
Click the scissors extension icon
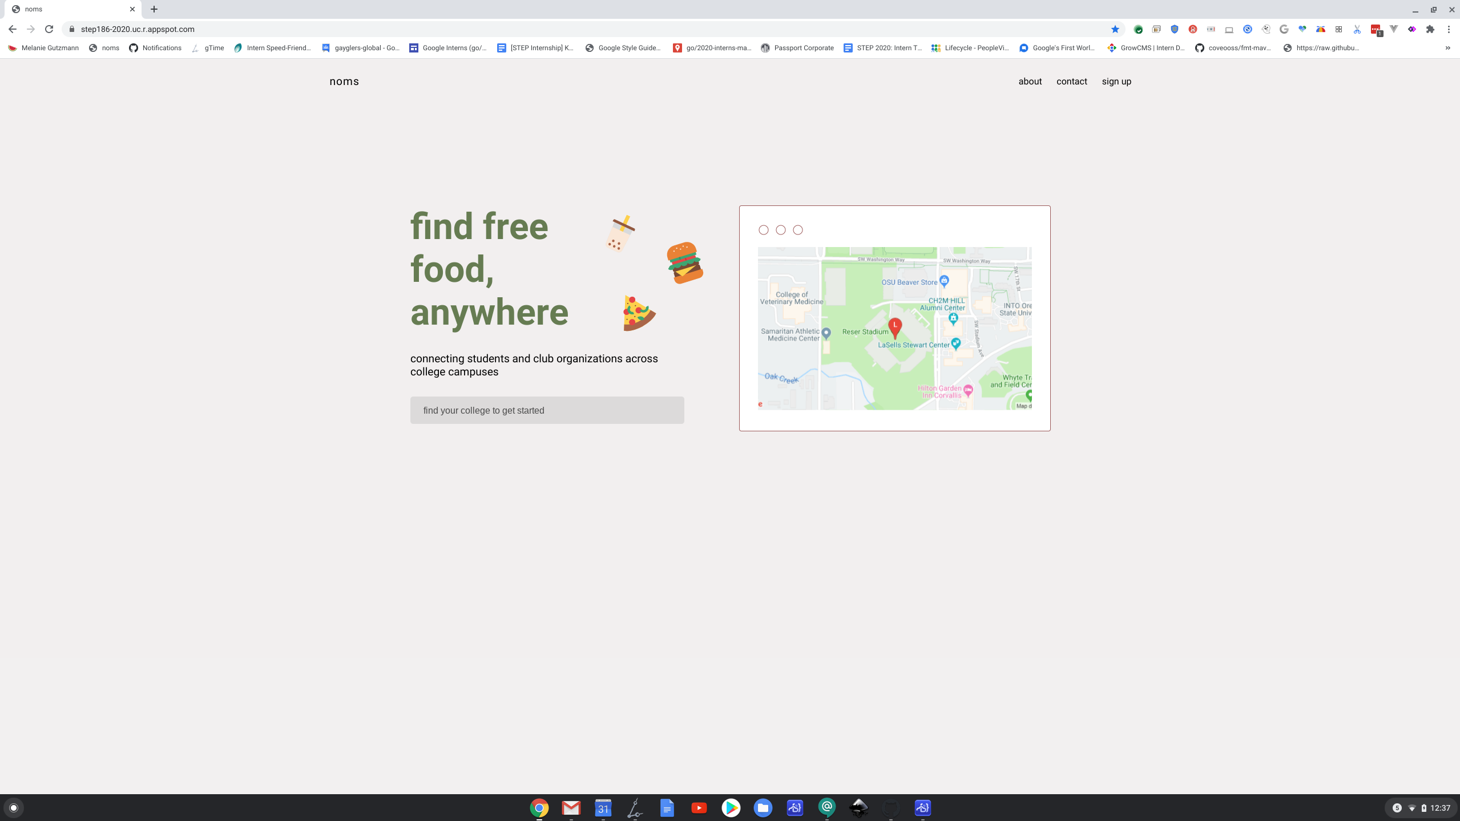click(1357, 29)
